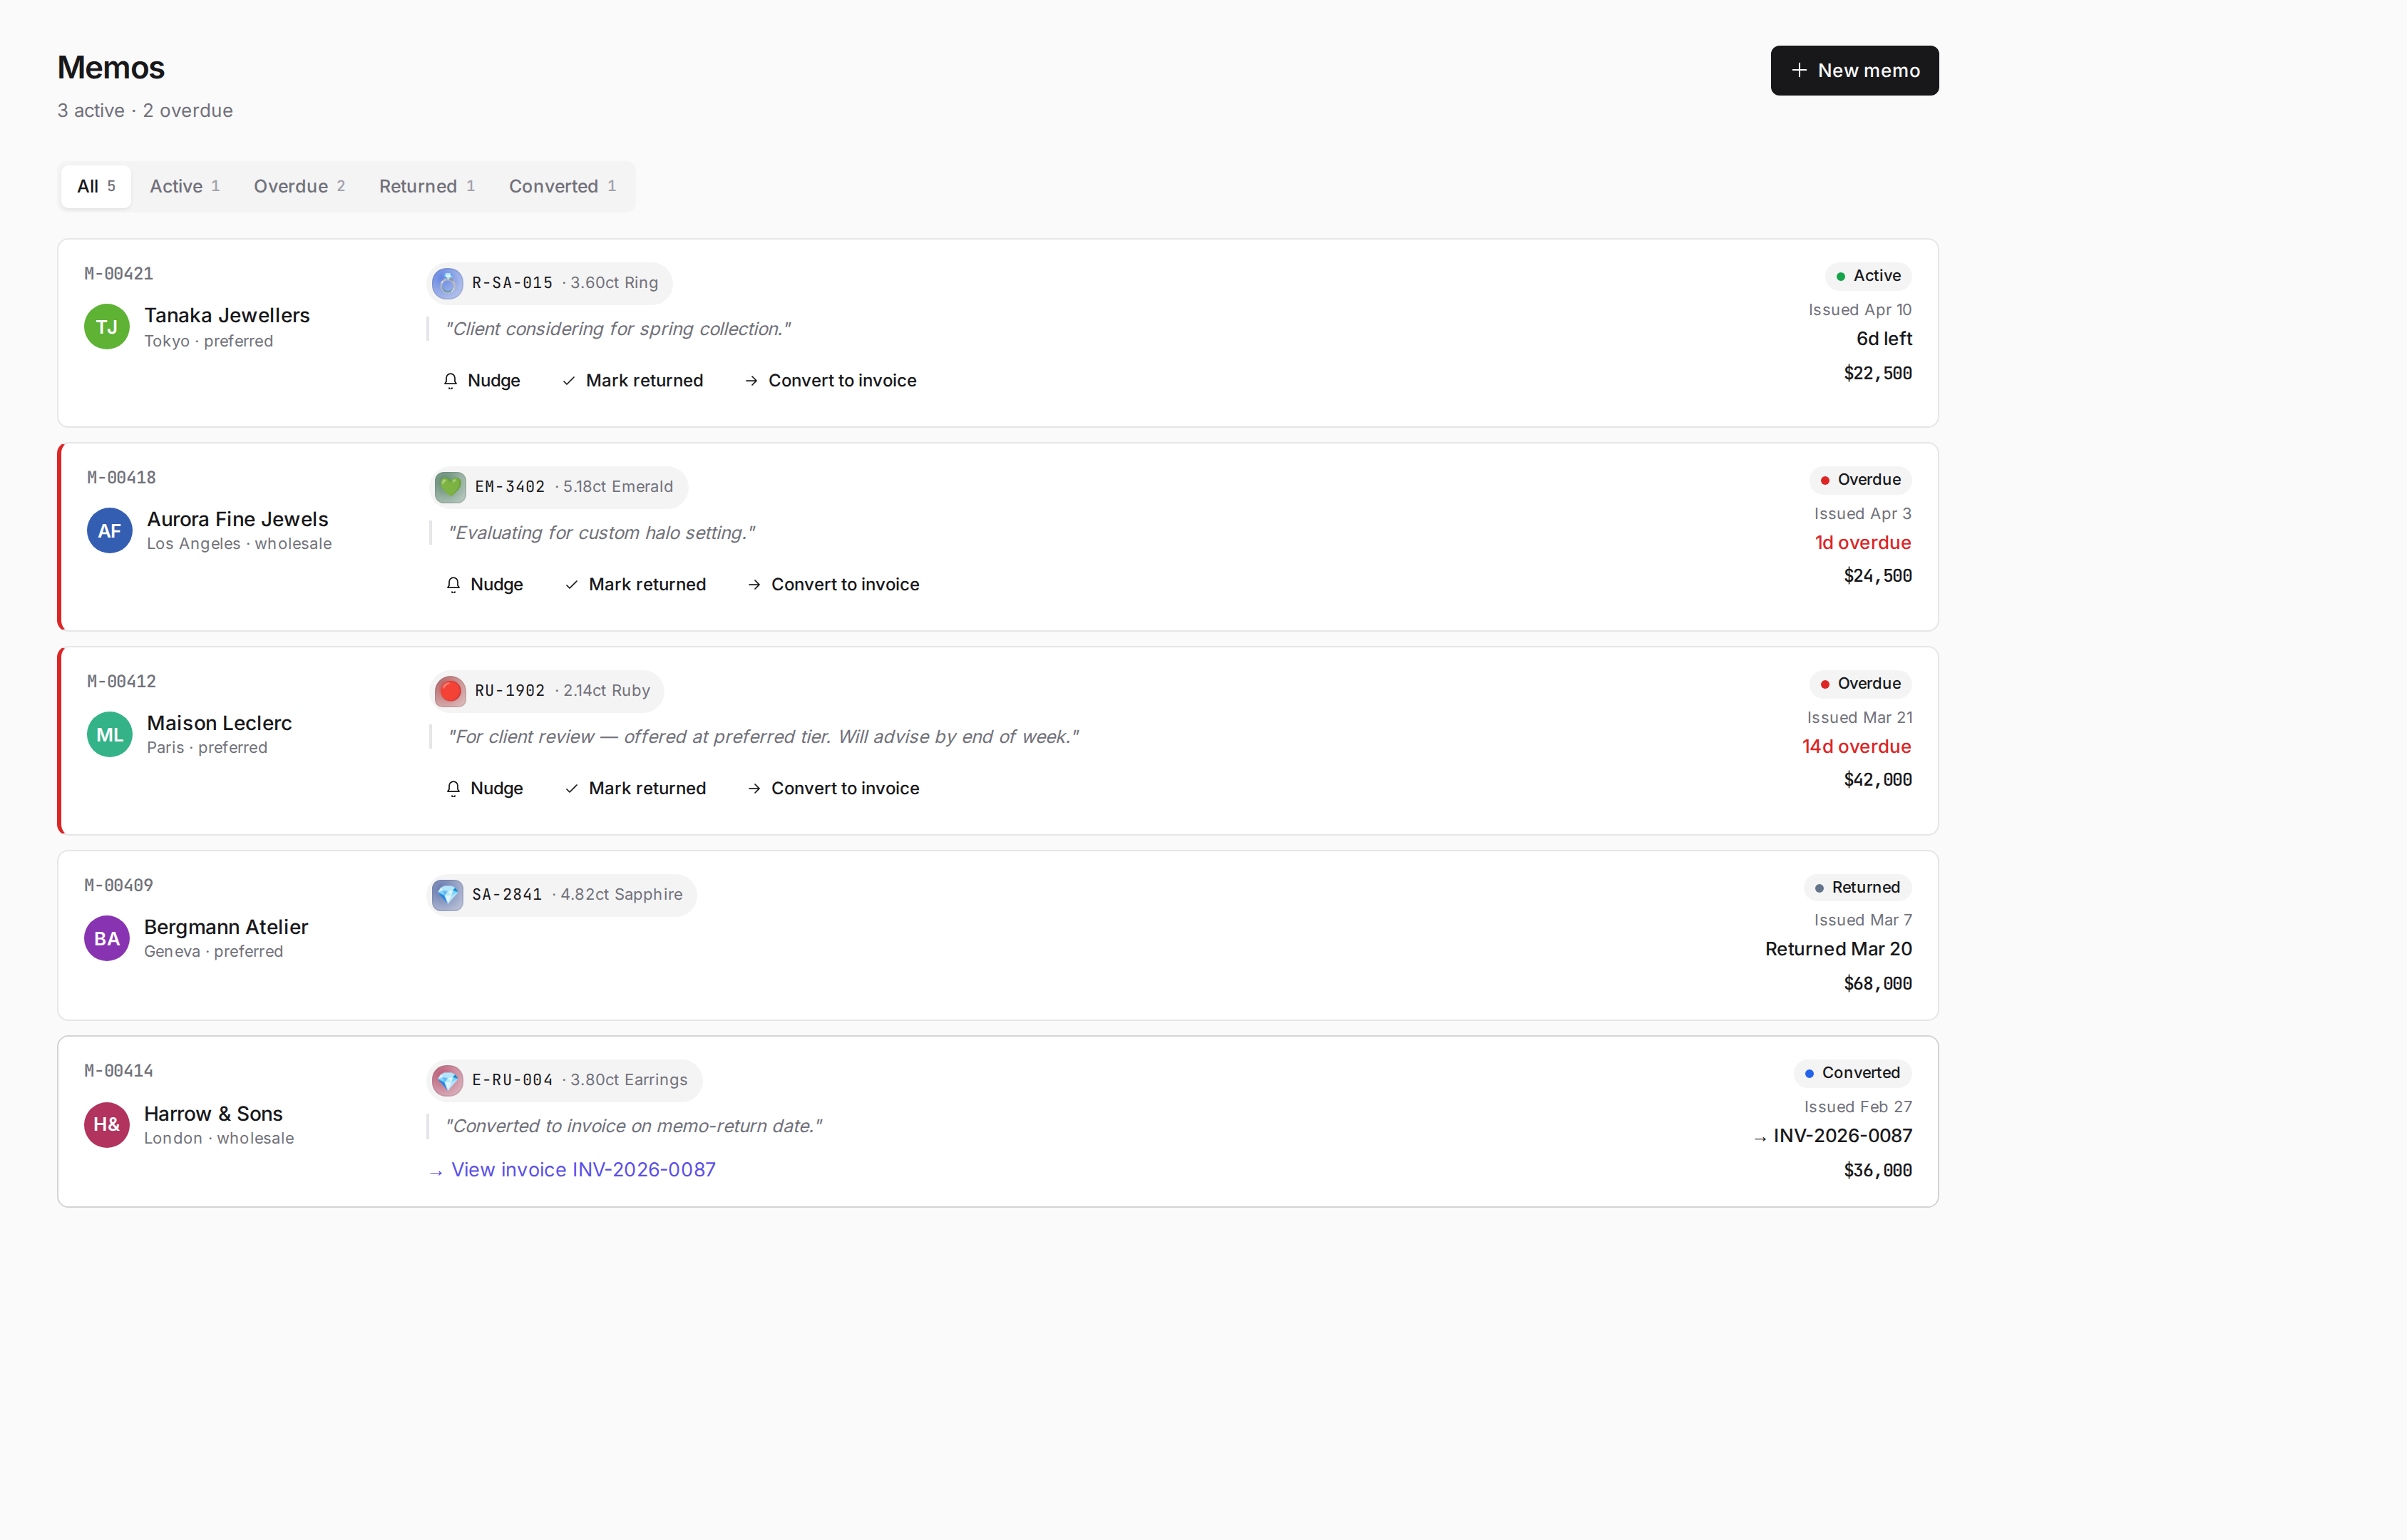The height and width of the screenshot is (1540, 2407).
Task: Open the Harrow & Sons client name
Action: pyautogui.click(x=213, y=1114)
